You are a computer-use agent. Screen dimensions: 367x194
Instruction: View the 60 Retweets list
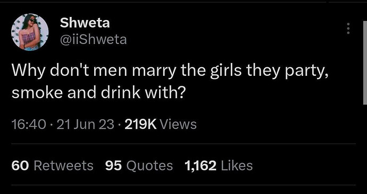[52, 166]
